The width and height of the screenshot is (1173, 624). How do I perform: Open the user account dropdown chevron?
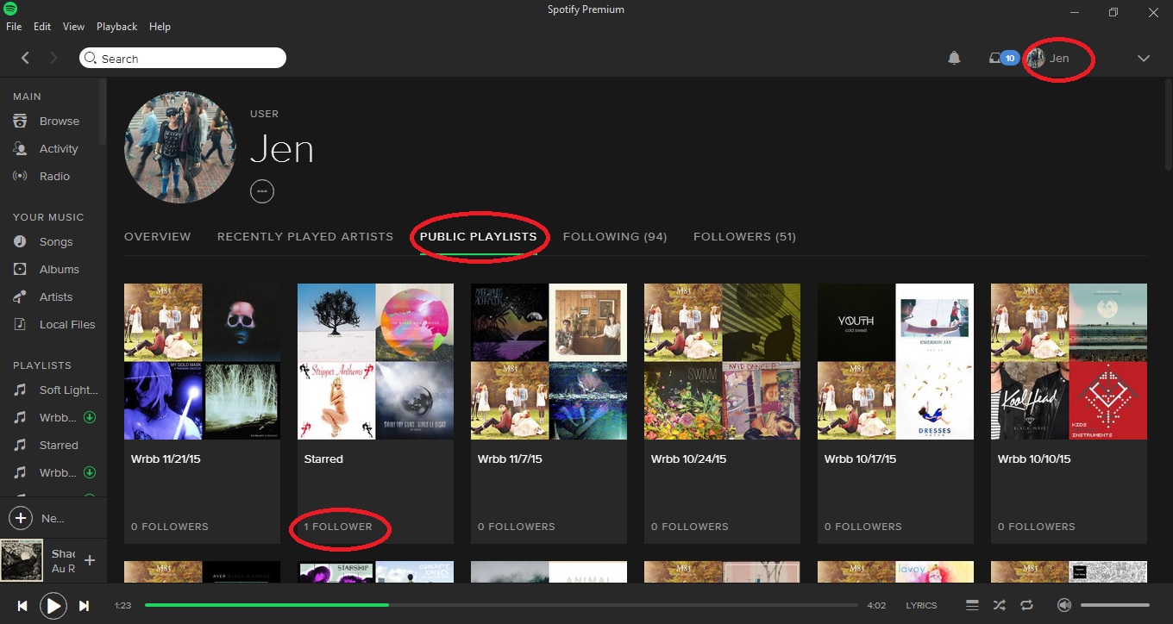tap(1144, 58)
